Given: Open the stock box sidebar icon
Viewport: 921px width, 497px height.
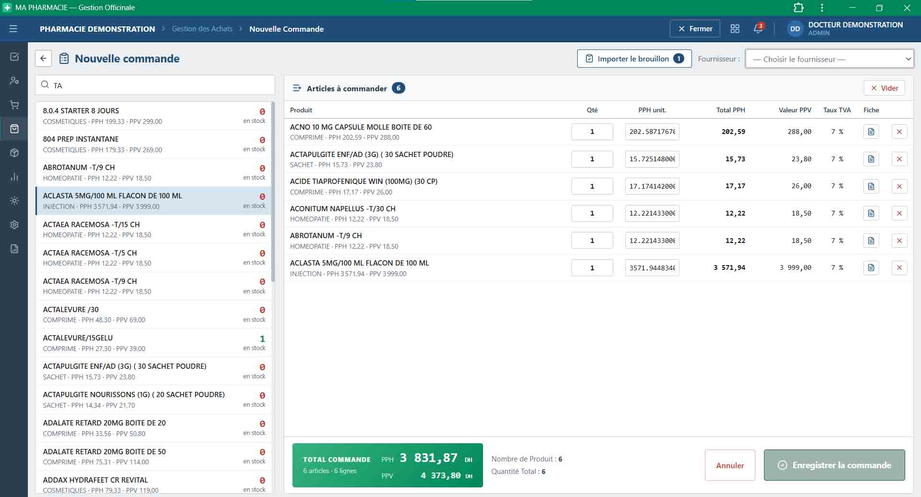Looking at the screenshot, I should [x=14, y=153].
